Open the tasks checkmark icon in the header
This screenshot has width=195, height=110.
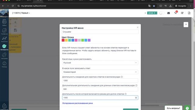click(182, 13)
